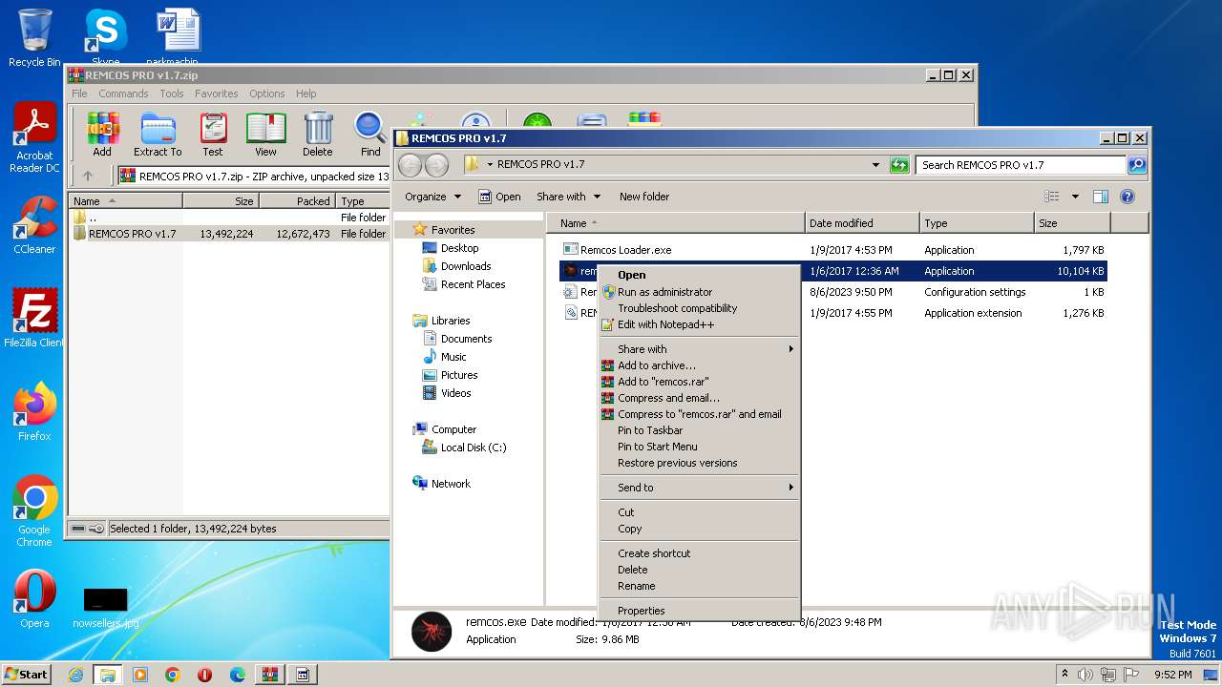Image resolution: width=1222 pixels, height=687 pixels.
Task: Choose Create shortcut
Action: [x=699, y=553]
